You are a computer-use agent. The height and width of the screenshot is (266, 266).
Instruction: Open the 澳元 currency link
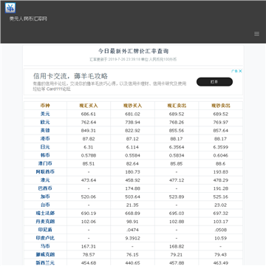click(45, 180)
